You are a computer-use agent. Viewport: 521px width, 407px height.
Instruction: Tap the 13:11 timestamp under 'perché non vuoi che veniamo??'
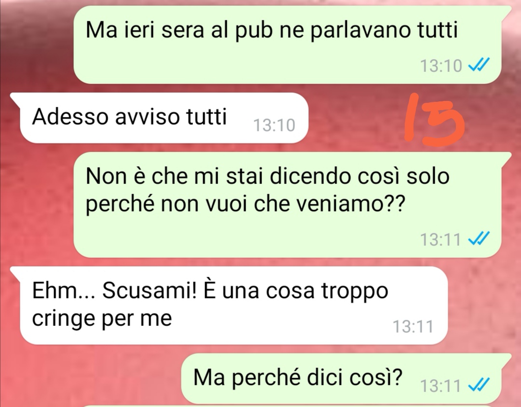tap(440, 239)
